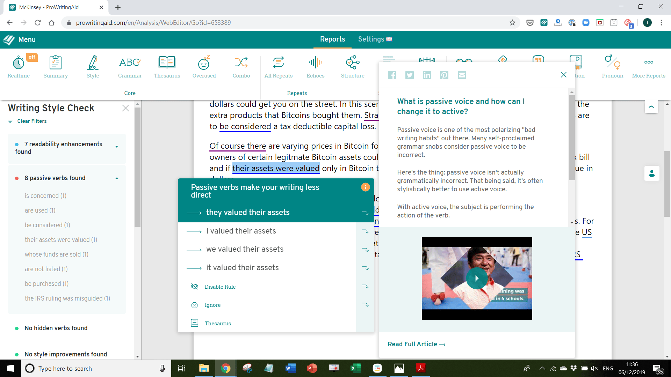The image size is (671, 377).
Task: Switch to the Settings tab
Action: pyautogui.click(x=371, y=39)
